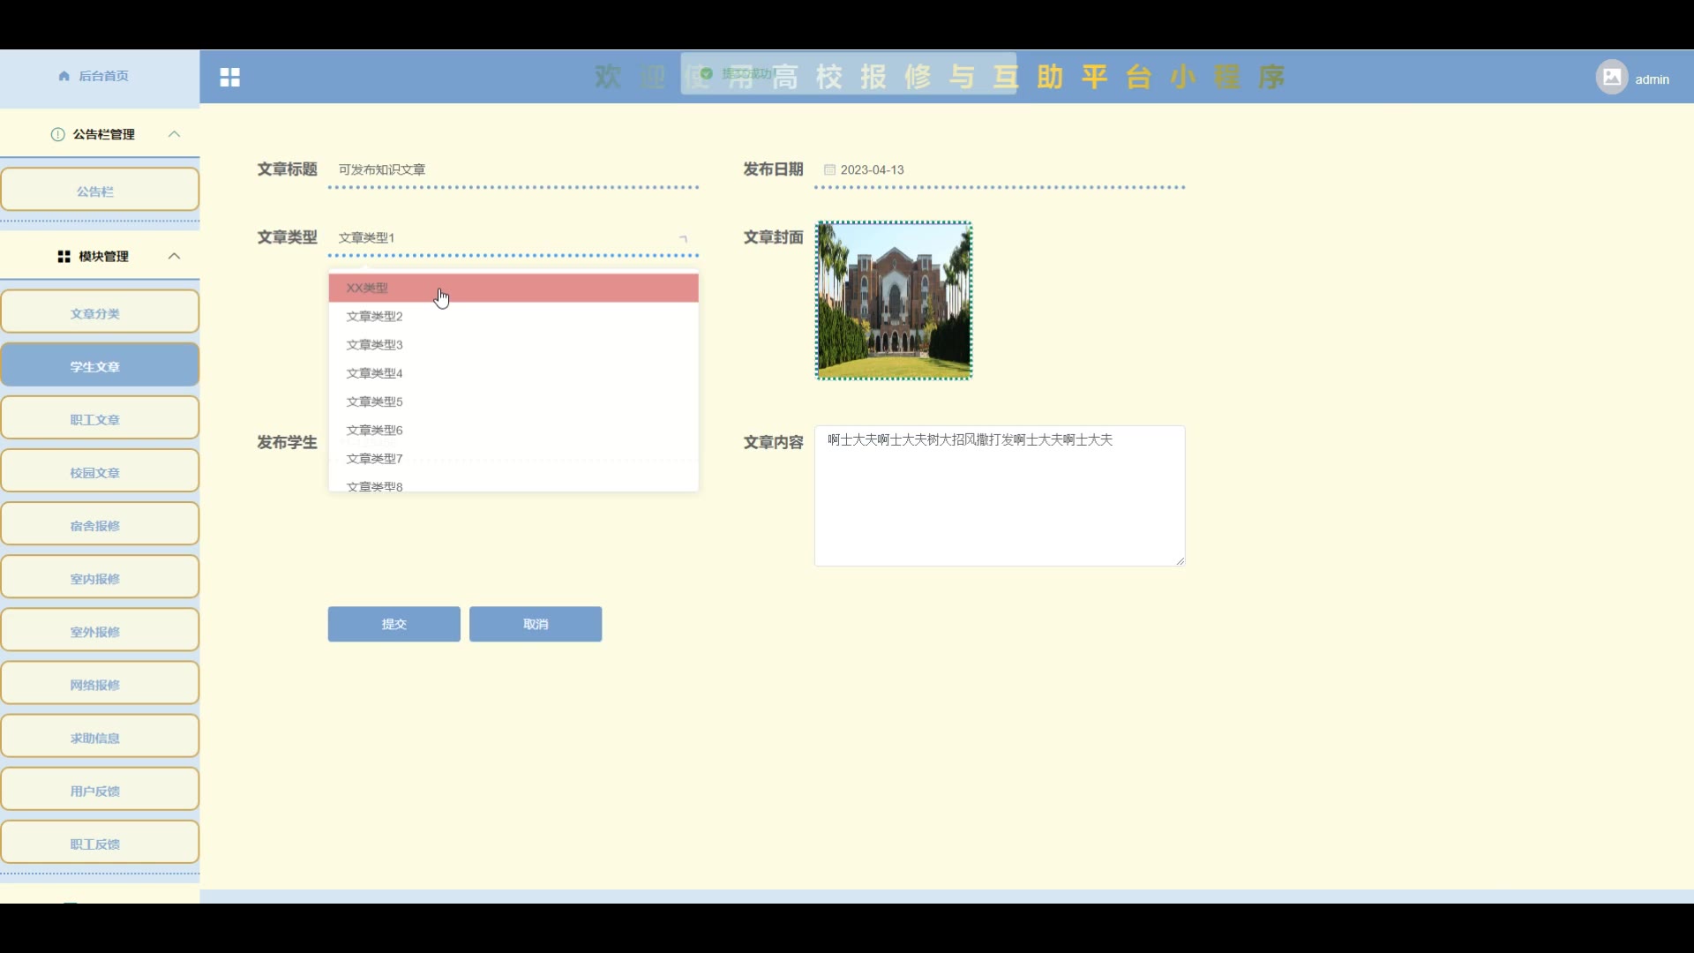Viewport: 1694px width, 953px height.
Task: Click the 文章标题 input field
Action: pyautogui.click(x=512, y=169)
